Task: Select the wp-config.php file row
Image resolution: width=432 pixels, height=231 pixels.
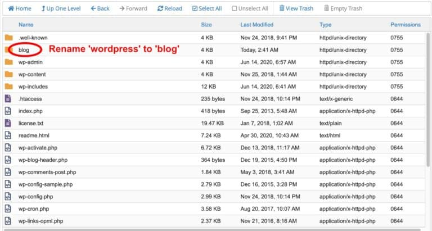Action: 214,197
